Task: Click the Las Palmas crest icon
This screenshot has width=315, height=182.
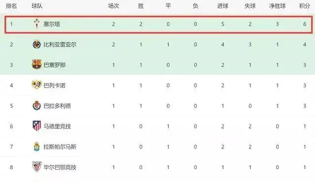Action: tap(37, 147)
